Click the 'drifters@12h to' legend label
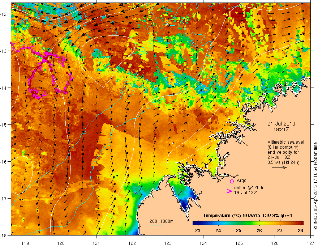Viewport: 318px width, 246px height. pyautogui.click(x=249, y=187)
